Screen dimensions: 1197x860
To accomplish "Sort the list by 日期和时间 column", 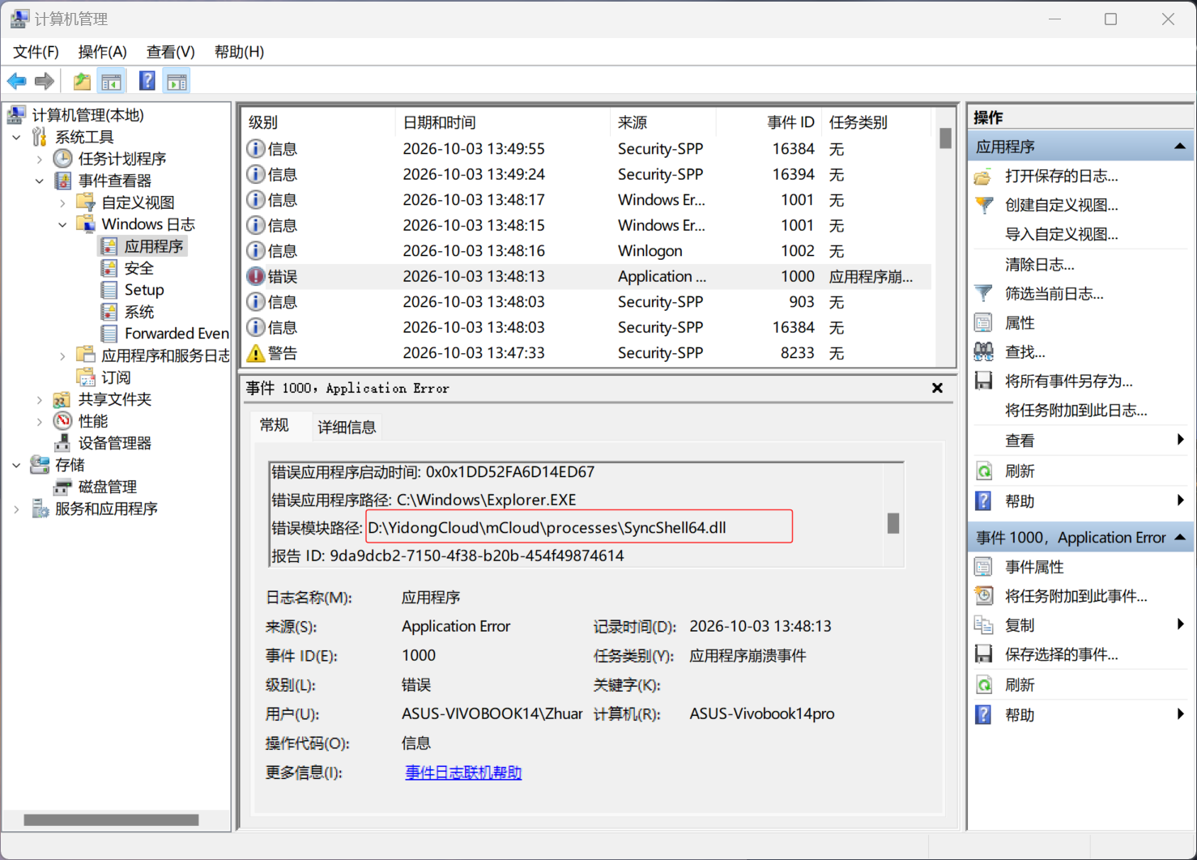I will pos(502,122).
